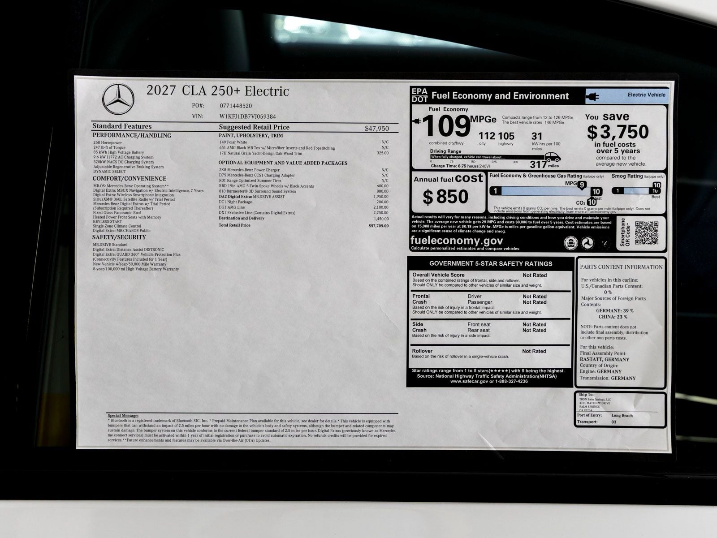This screenshot has height=538, width=717.
Task: Click the 'PERFORMANCE/HANDLING' heading
Action: click(x=132, y=135)
